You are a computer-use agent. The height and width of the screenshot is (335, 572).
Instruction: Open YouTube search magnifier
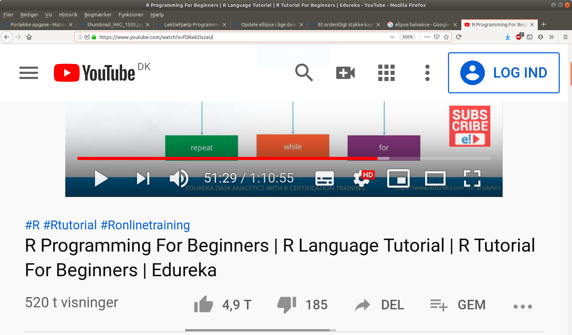[x=304, y=72]
